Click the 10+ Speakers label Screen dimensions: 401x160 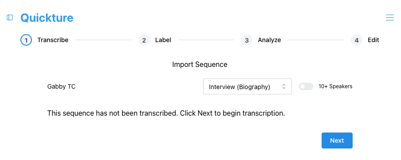point(335,86)
